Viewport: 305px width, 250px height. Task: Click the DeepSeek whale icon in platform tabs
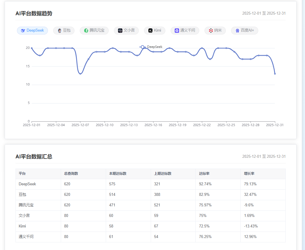point(23,31)
